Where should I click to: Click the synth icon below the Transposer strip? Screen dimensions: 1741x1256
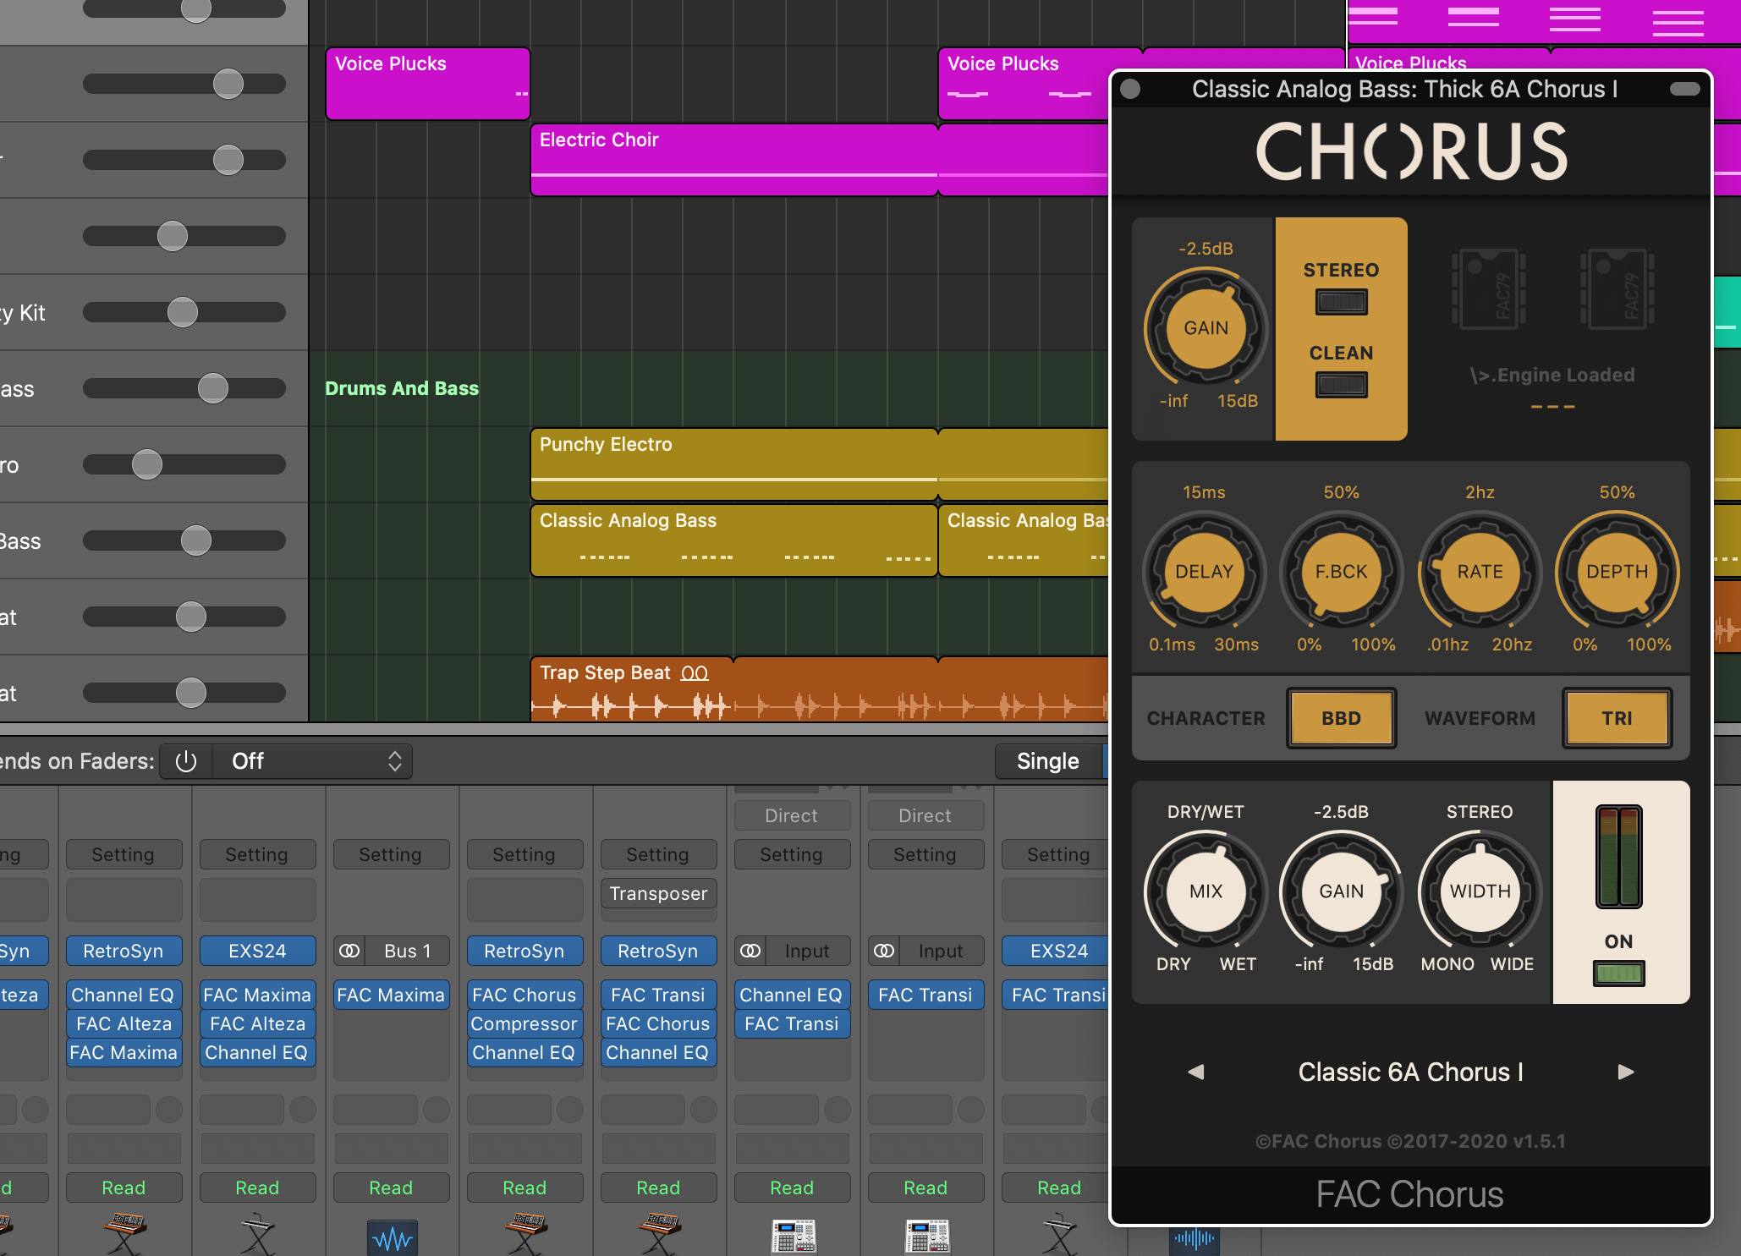tap(659, 1235)
